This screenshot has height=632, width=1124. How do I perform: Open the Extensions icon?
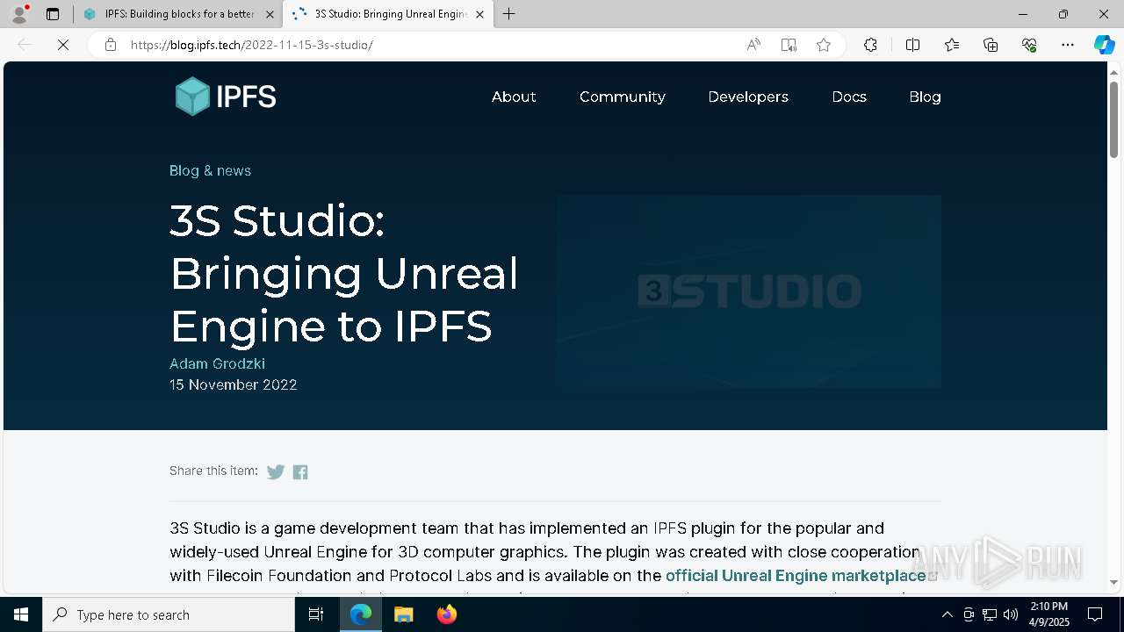pos(870,45)
